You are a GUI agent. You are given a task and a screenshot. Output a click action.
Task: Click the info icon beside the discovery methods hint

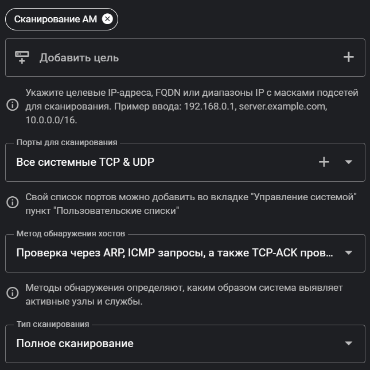point(12,293)
